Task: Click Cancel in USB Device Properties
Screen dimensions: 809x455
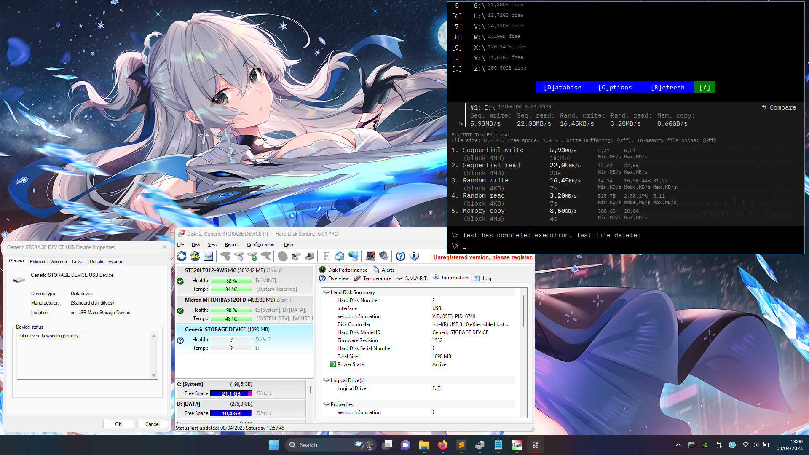Action: 153,424
